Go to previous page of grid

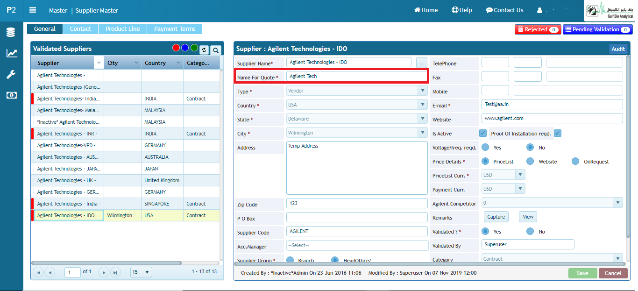[50, 272]
